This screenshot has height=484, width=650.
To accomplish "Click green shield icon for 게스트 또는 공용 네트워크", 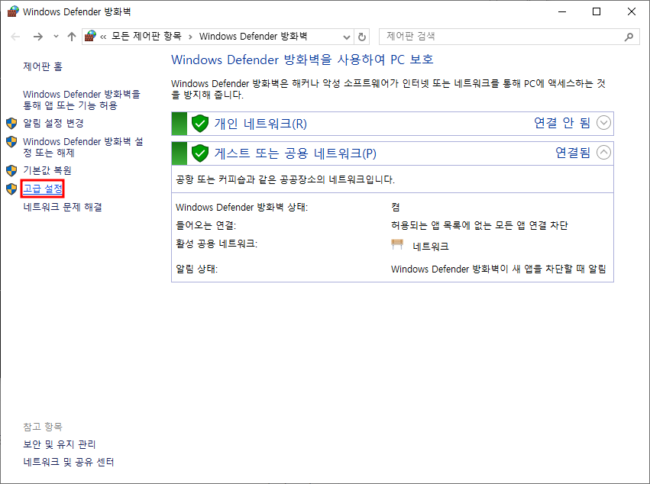I will point(200,153).
